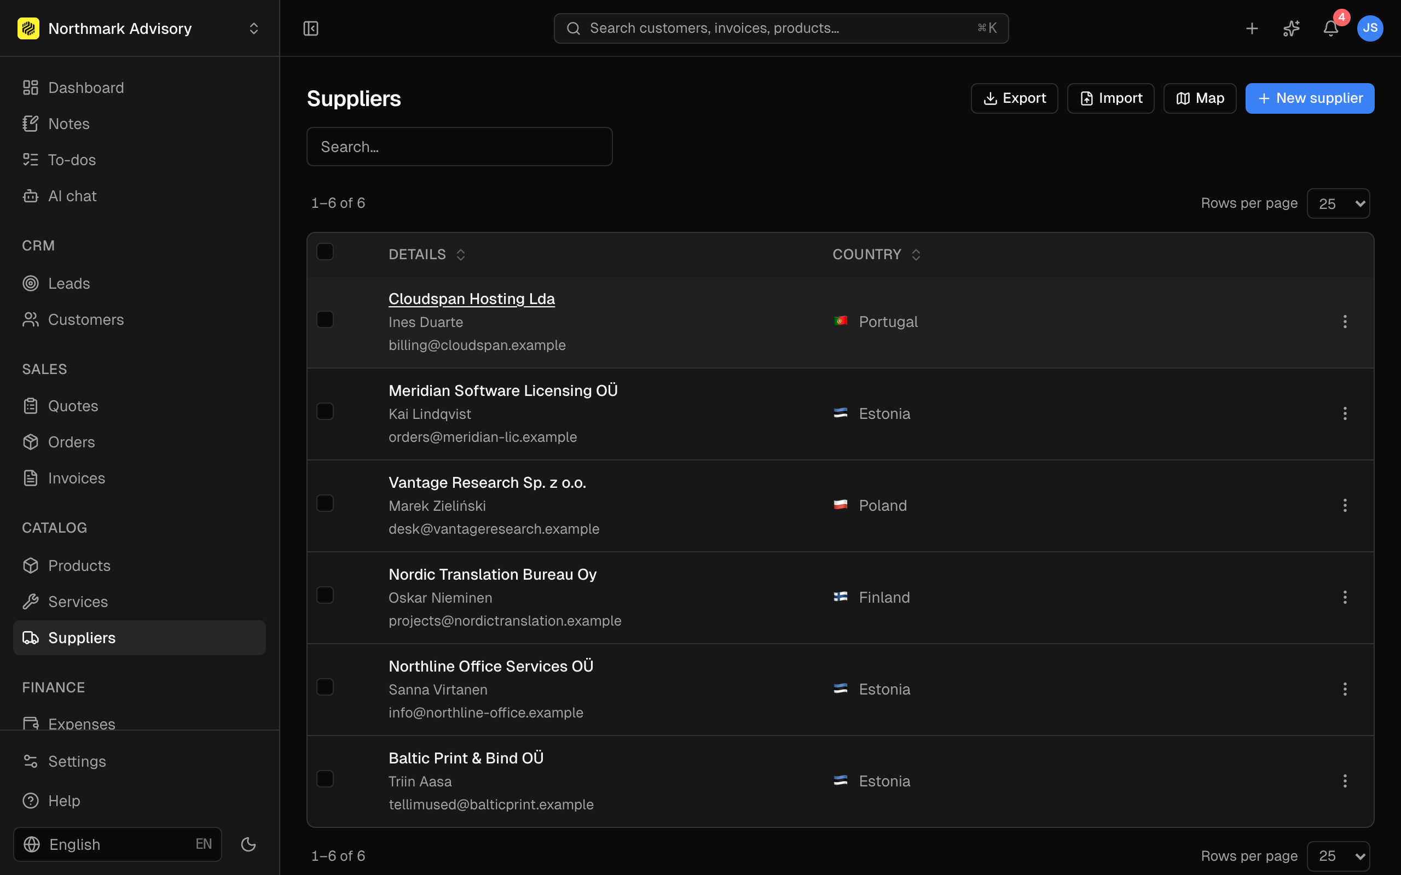Collapse the sidebar panel icon
Image resolution: width=1401 pixels, height=875 pixels.
[311, 28]
